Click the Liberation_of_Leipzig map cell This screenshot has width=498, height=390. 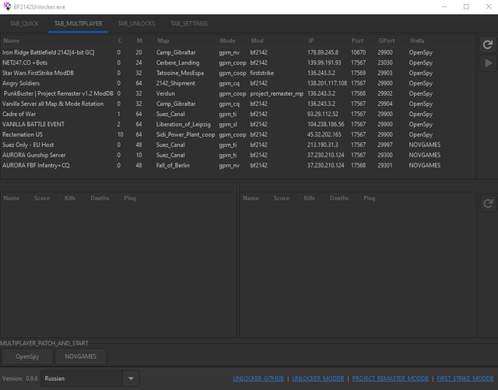[x=184, y=125]
